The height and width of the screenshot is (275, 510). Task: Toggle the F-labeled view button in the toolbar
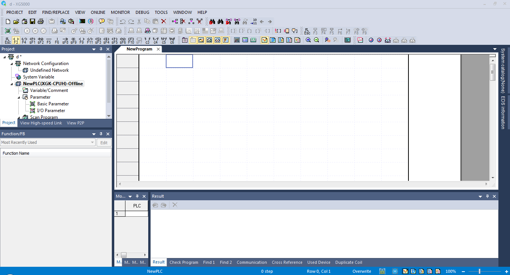[226, 40]
